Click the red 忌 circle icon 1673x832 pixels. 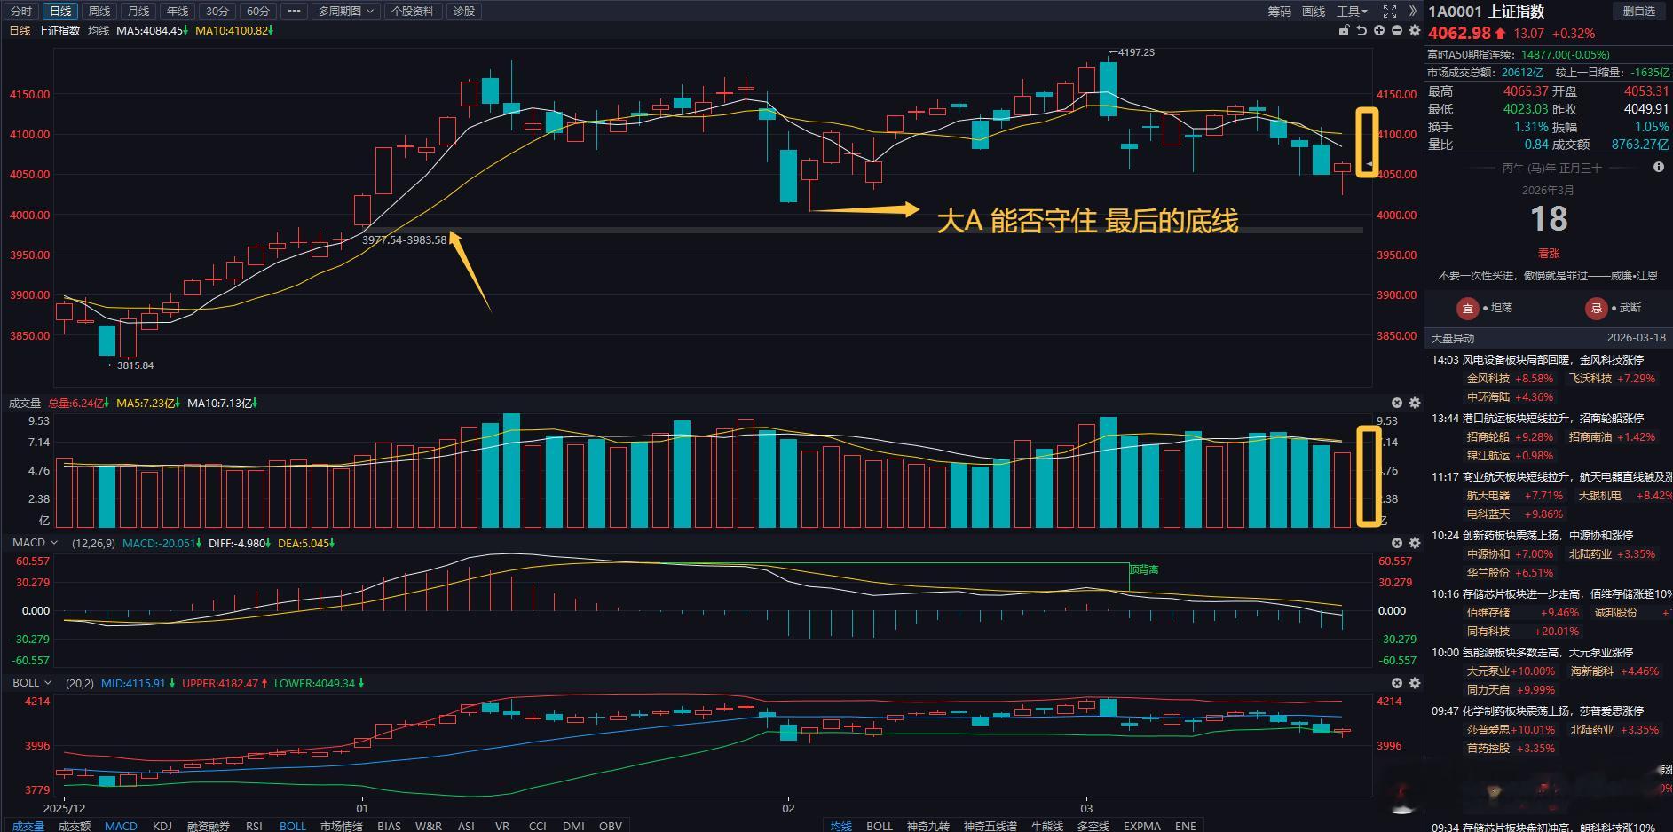pyautogui.click(x=1596, y=308)
